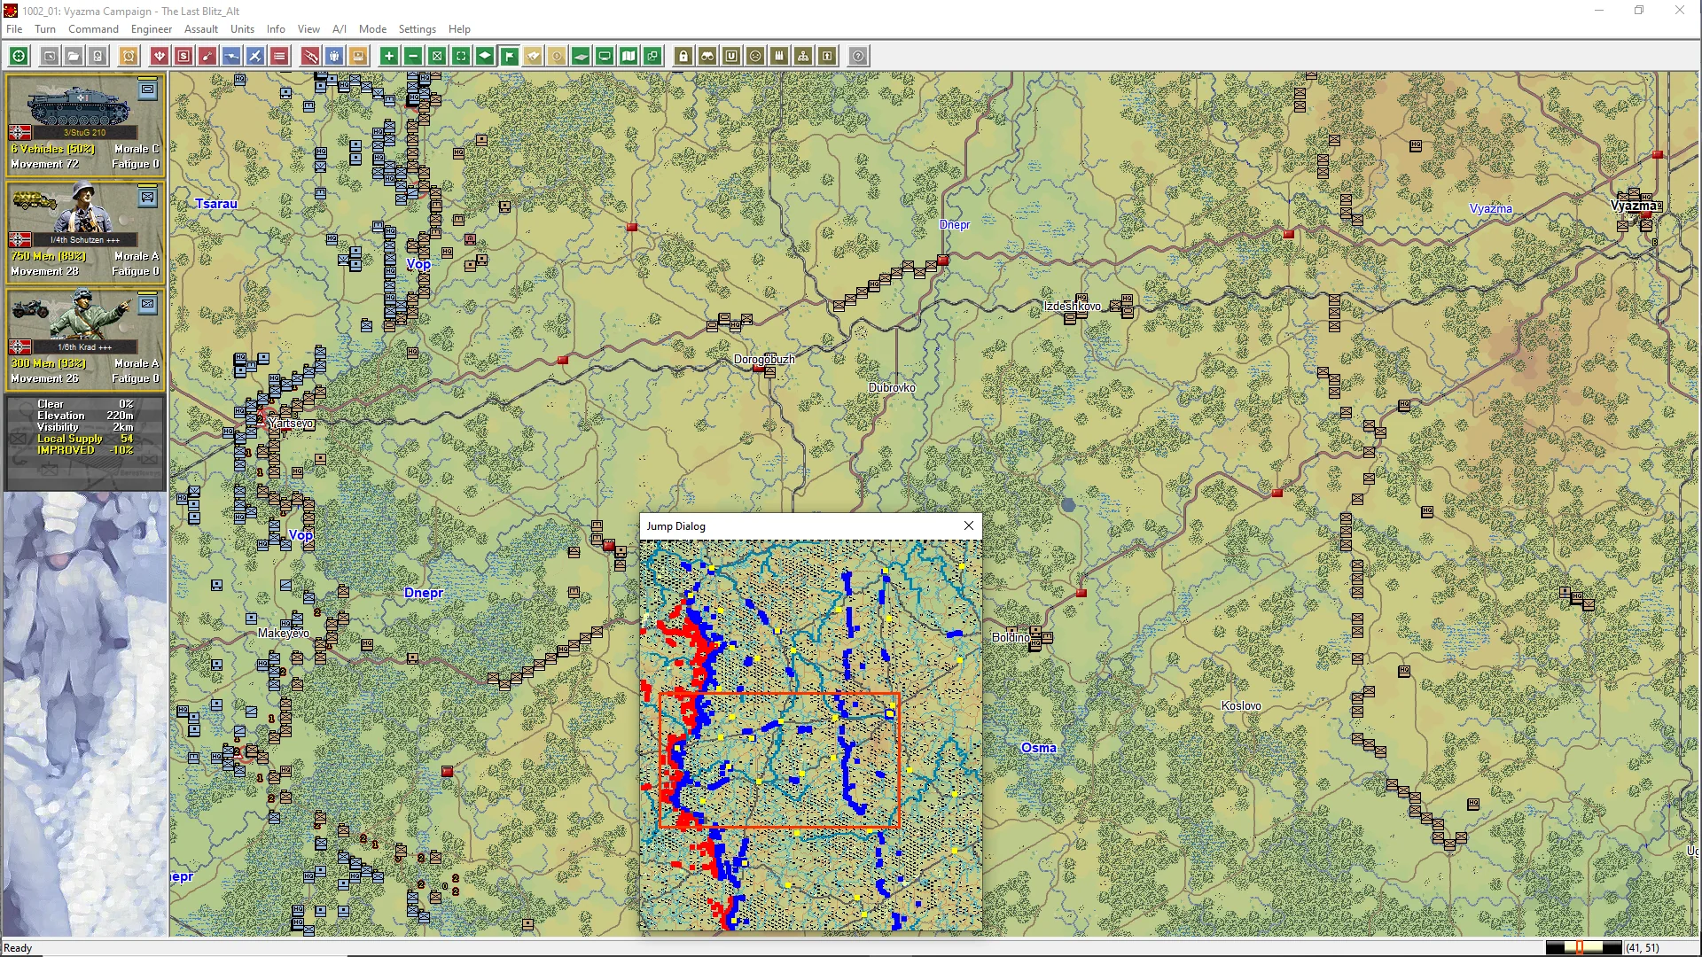This screenshot has width=1702, height=957.
Task: Click the open folder toolbar icon
Action: tap(74, 56)
